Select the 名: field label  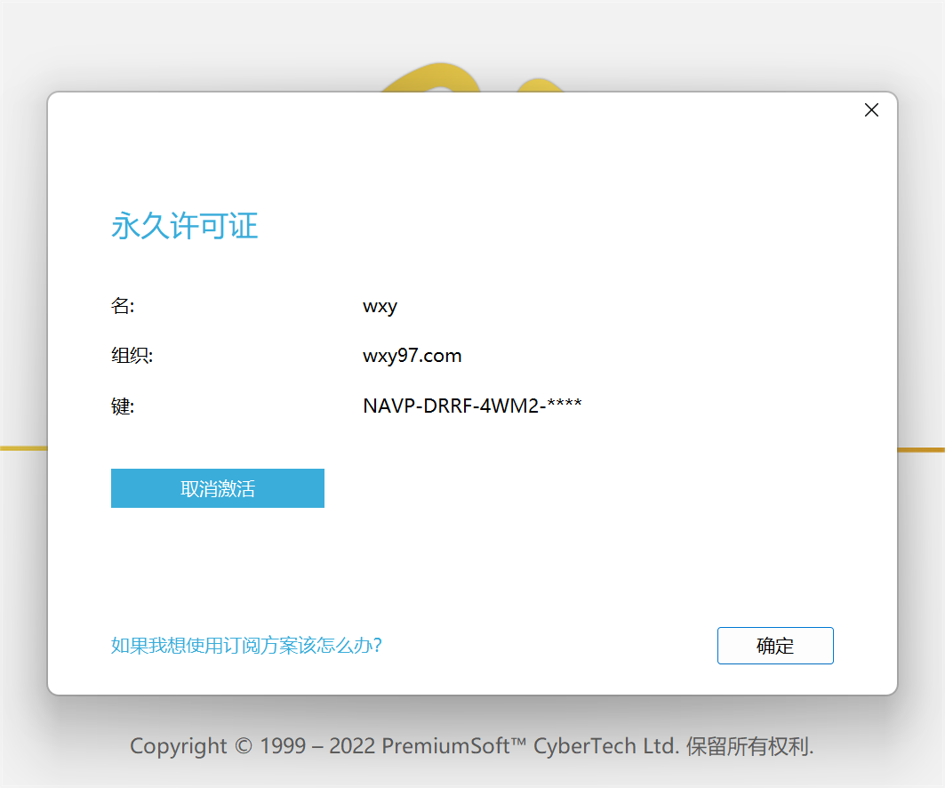tap(123, 306)
